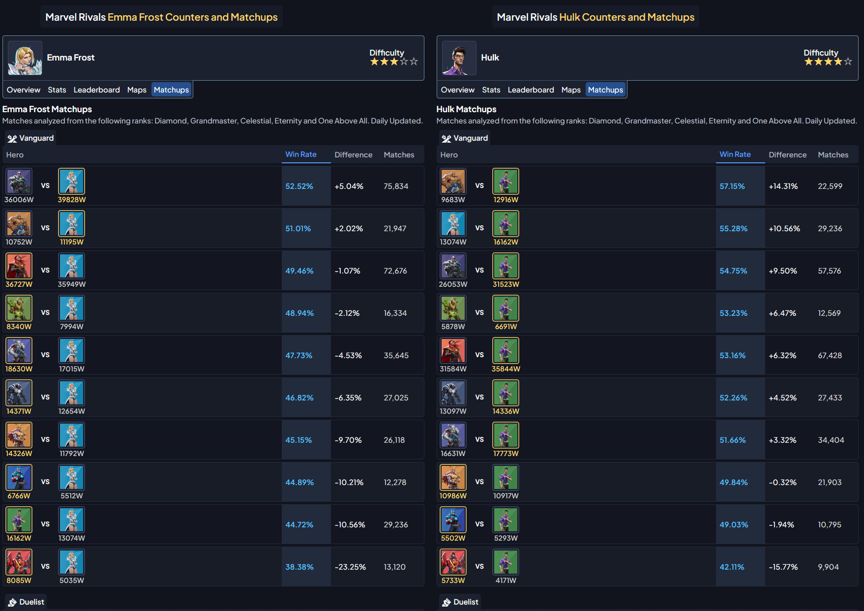Go to Emma Frost's Maps tab
The height and width of the screenshot is (611, 864).
coord(137,90)
